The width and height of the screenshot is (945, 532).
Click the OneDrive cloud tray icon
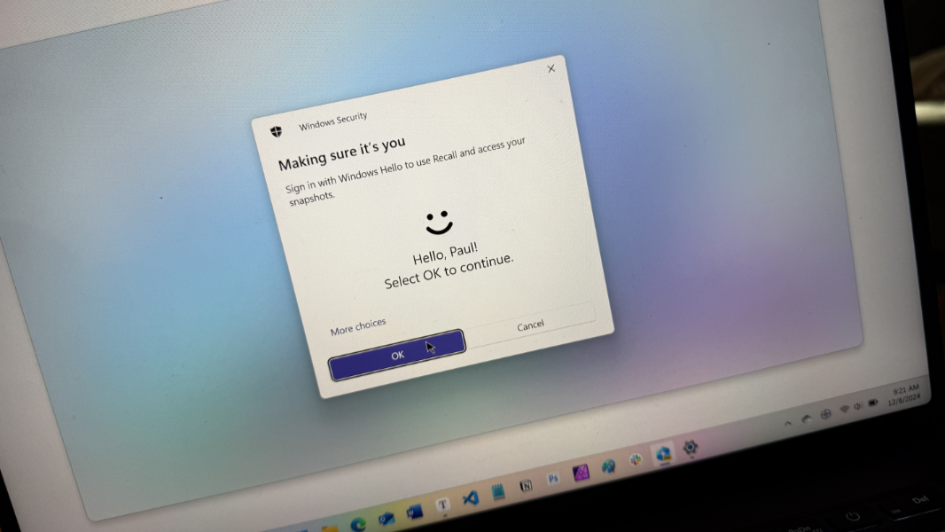click(807, 419)
